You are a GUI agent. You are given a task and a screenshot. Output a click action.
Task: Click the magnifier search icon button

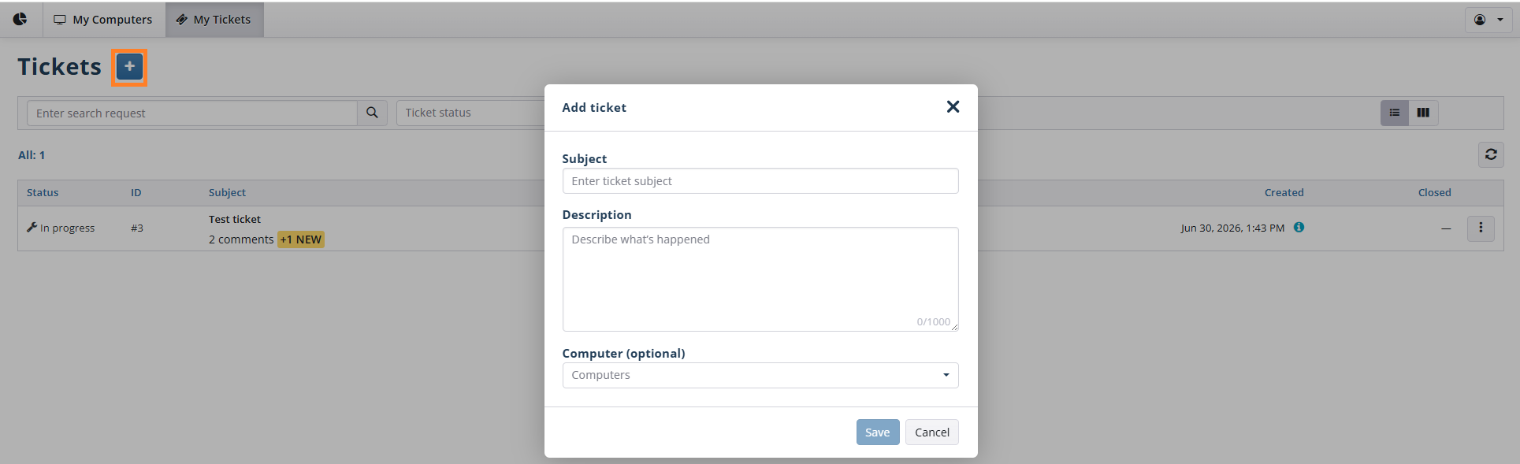click(372, 113)
